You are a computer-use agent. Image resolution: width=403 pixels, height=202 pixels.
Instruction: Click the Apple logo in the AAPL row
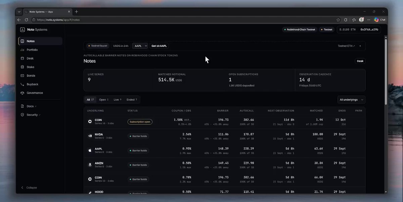pyautogui.click(x=90, y=150)
